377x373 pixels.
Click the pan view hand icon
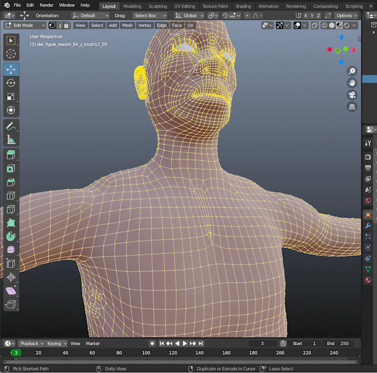coord(352,83)
